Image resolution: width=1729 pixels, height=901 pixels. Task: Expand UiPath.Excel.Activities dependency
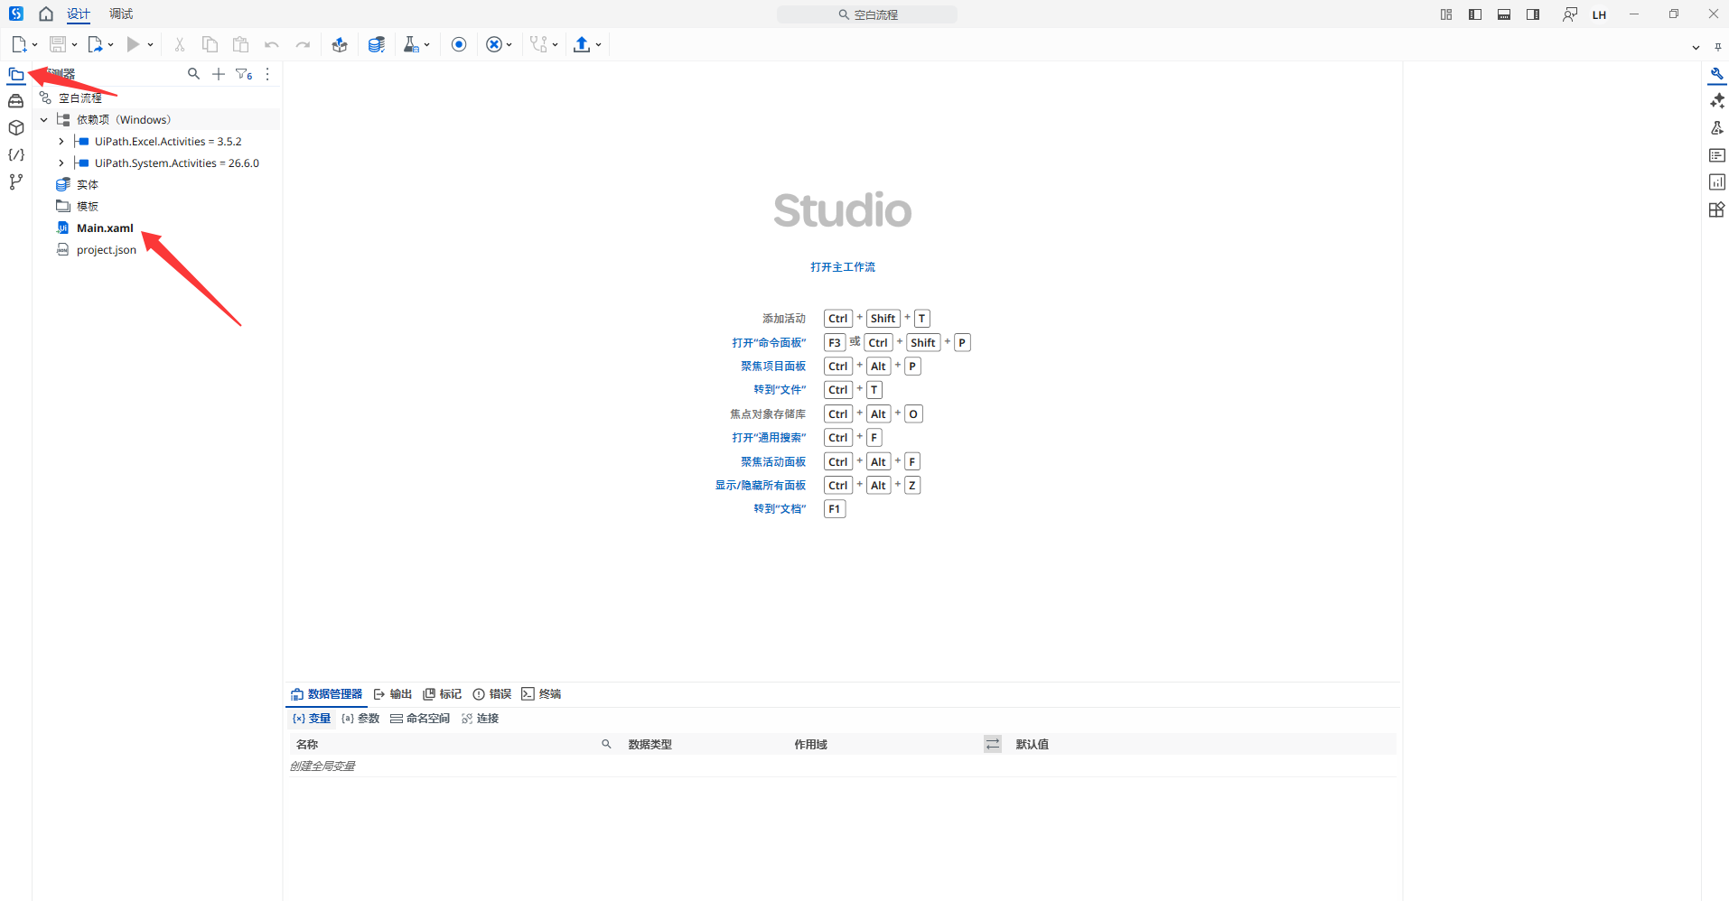61,141
